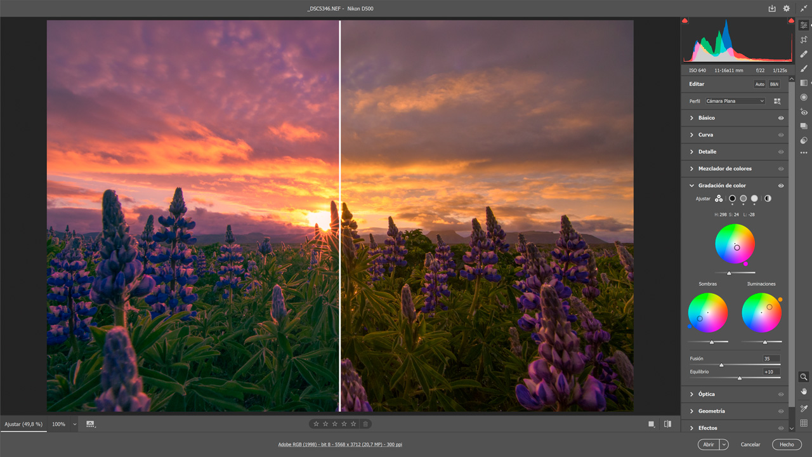
Task: Switch to the Highlights color wheel tab
Action: tap(754, 199)
